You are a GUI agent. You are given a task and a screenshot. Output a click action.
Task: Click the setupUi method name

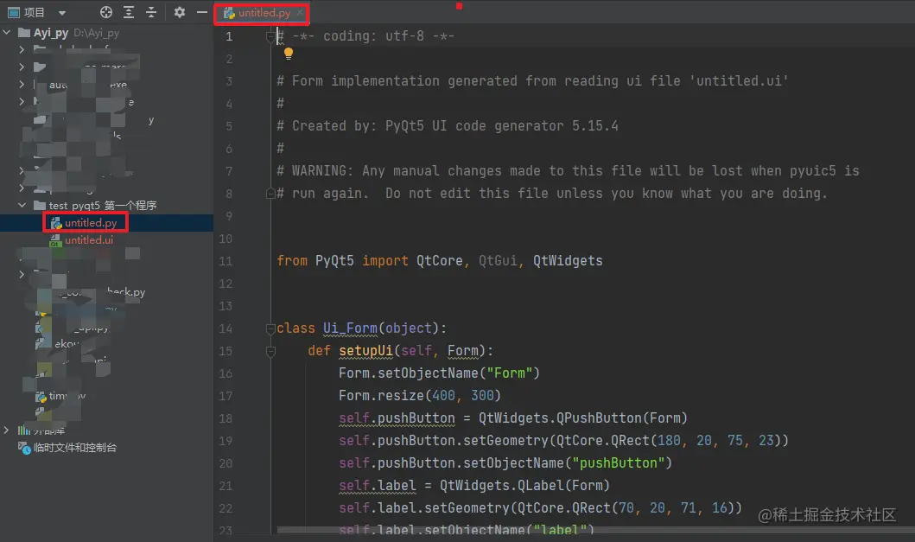pyautogui.click(x=365, y=351)
